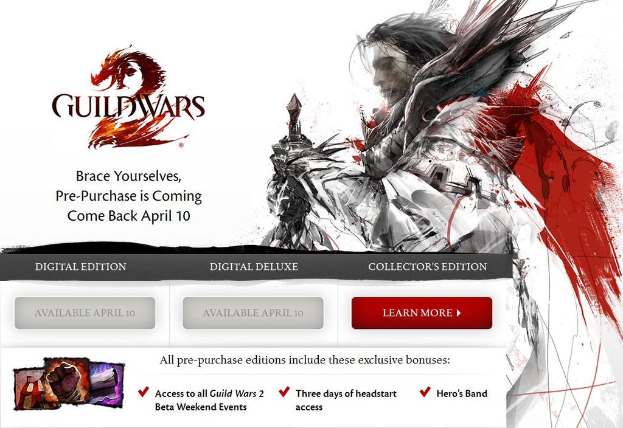
Task: Click Digital Deluxe's Available April 10 button
Action: [x=253, y=313]
